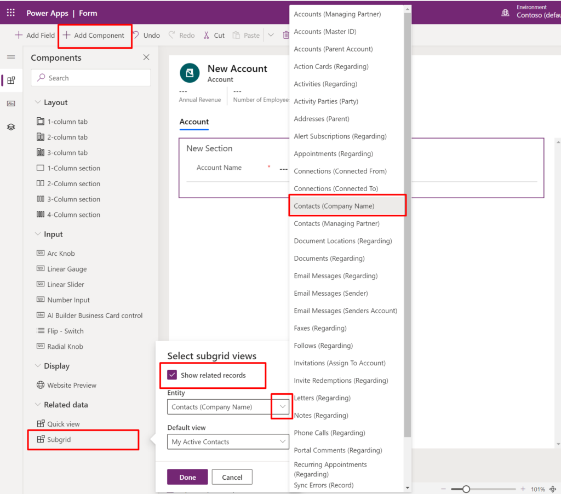Viewport: 561px width, 494px height.
Task: Select the Arc Knob input control
Action: [56, 253]
